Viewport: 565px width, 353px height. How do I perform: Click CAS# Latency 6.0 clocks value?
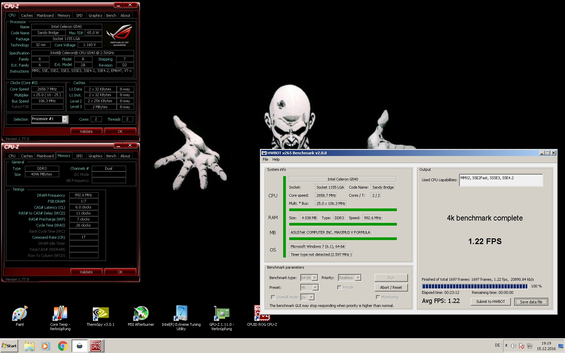click(x=84, y=207)
